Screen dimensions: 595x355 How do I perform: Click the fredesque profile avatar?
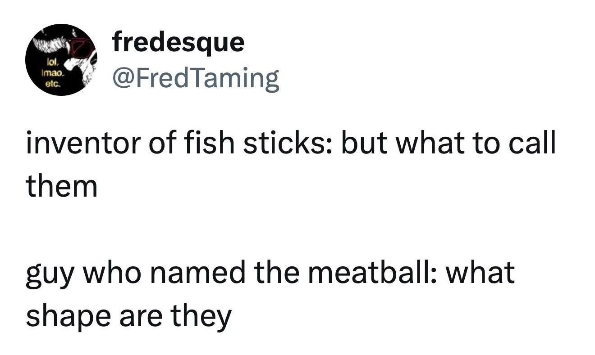click(x=59, y=60)
